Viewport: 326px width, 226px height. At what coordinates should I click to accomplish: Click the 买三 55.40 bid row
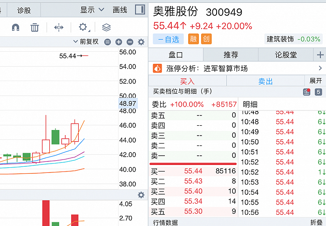[x=193, y=191]
